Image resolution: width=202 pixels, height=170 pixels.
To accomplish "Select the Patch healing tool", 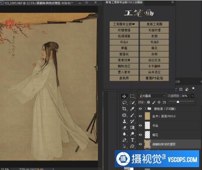I will pos(124,115).
